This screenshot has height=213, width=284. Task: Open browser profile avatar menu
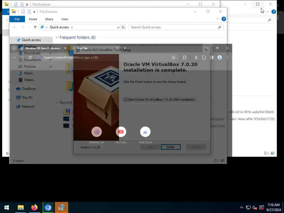point(220,57)
